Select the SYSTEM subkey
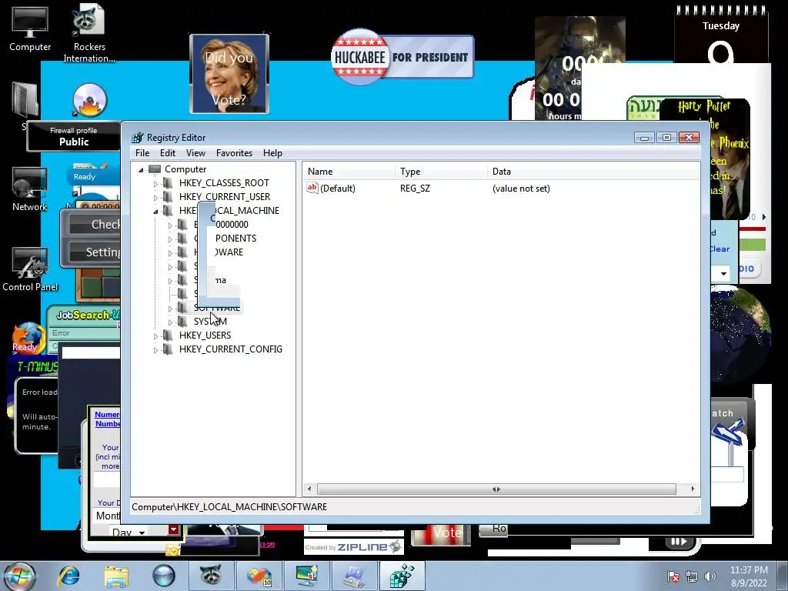This screenshot has width=788, height=591. pos(210,321)
